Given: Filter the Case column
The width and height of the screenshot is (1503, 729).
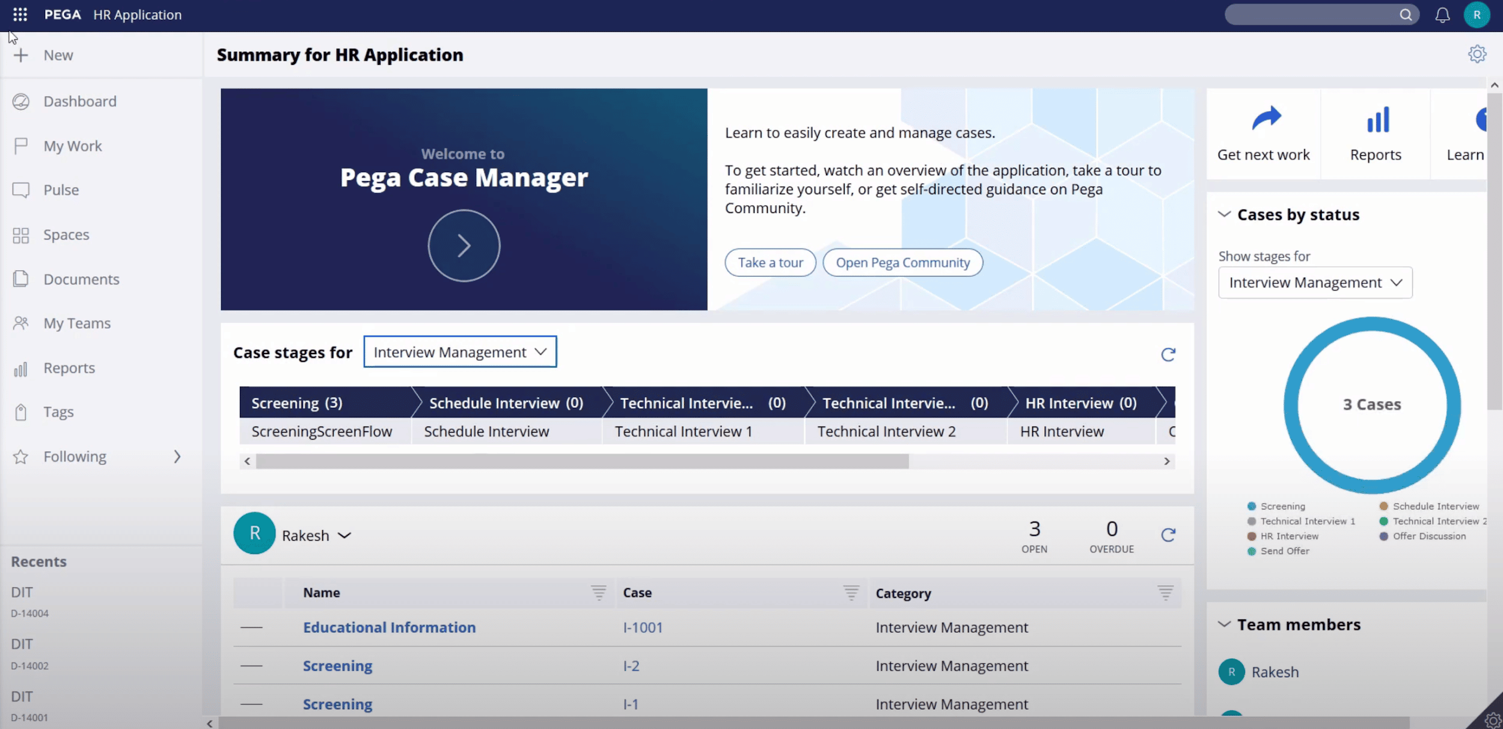Looking at the screenshot, I should 851,592.
